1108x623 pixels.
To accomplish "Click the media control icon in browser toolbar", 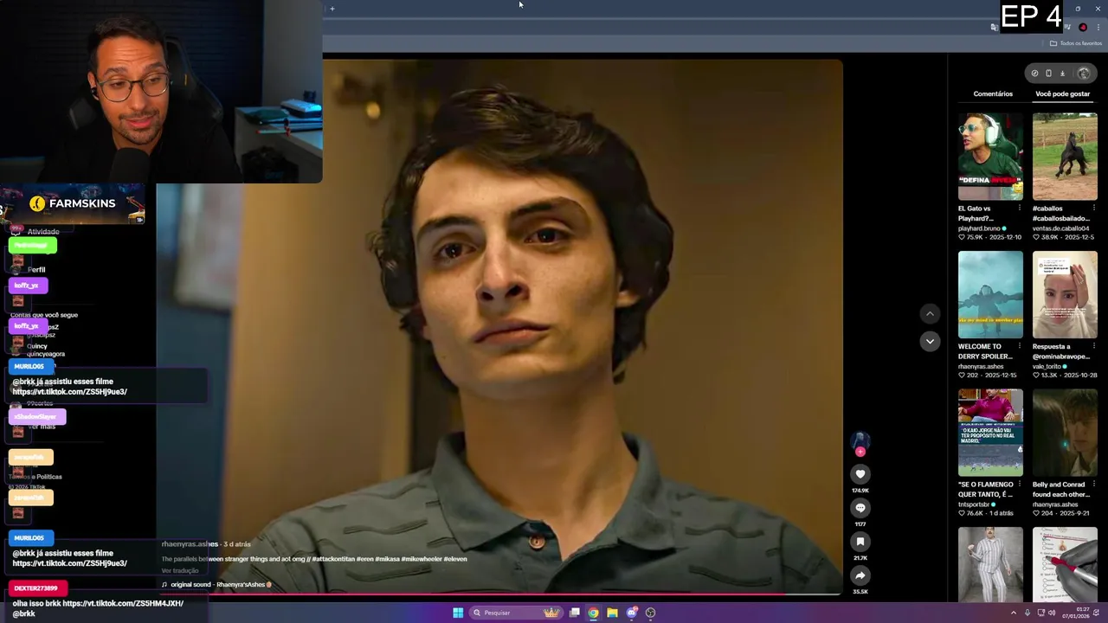I will (1069, 28).
